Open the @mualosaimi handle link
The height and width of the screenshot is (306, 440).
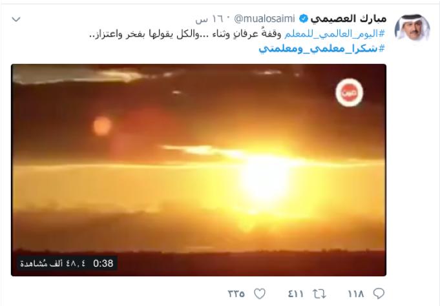pos(264,19)
